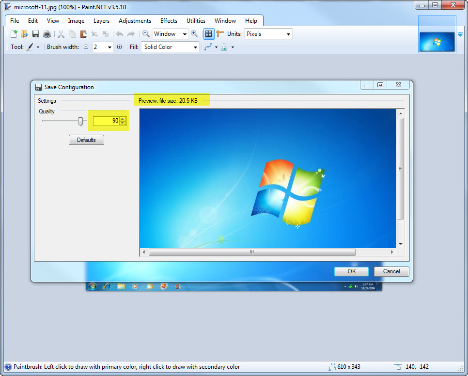Increase Quality with the up spinner arrow
The height and width of the screenshot is (376, 468).
123,119
